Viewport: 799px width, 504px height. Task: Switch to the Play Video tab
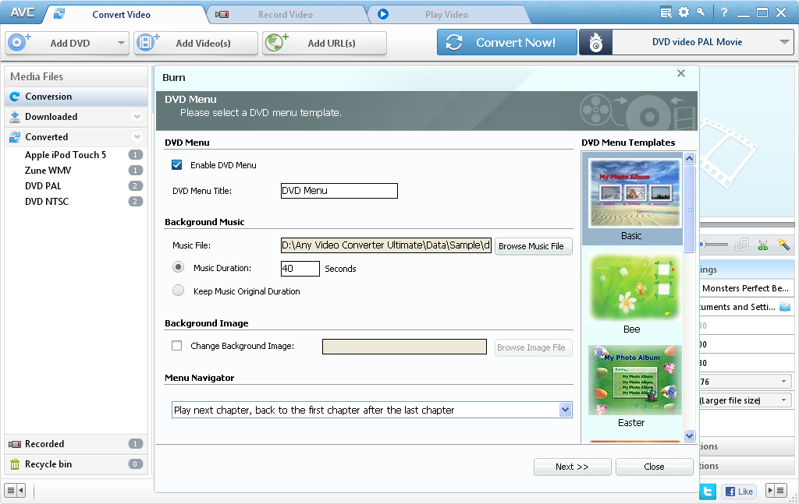[x=446, y=15]
